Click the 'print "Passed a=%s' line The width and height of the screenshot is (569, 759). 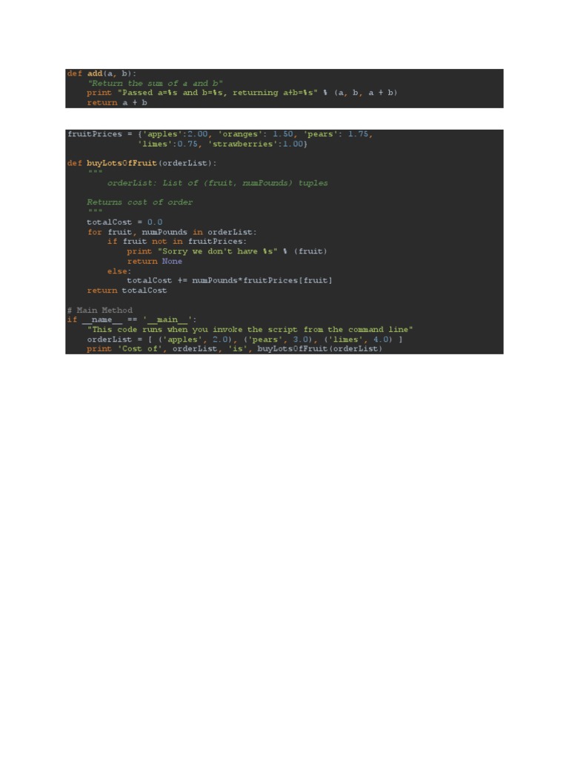pos(242,93)
